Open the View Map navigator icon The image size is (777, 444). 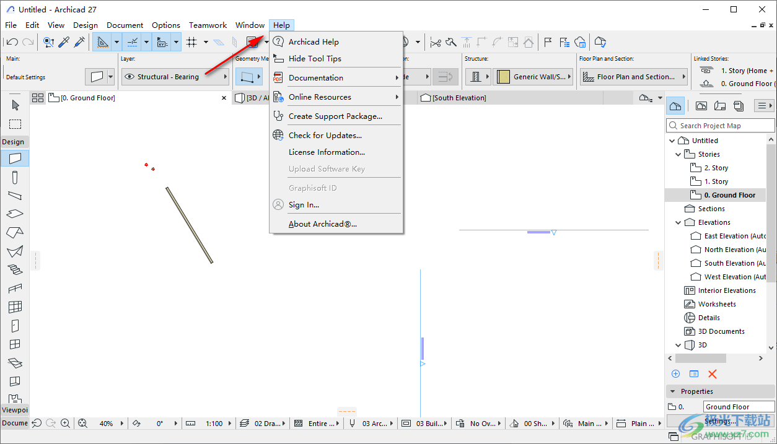coord(701,106)
